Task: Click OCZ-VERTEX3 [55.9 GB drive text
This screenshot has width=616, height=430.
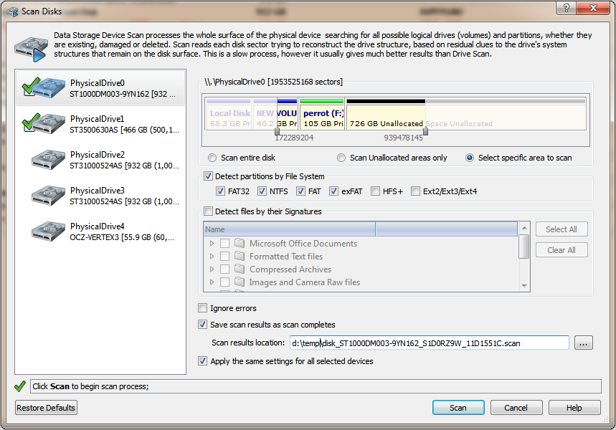Action: coord(122,238)
